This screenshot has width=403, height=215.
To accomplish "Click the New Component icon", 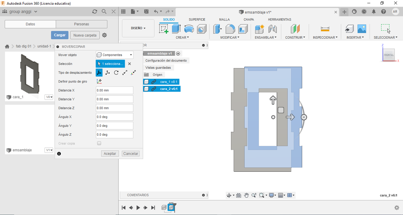I will click(x=259, y=29).
